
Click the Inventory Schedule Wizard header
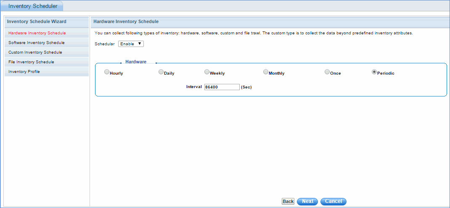(37, 21)
